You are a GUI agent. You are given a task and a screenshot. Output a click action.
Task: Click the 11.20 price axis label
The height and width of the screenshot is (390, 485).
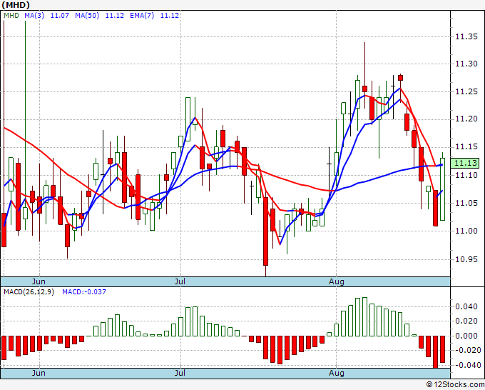pyautogui.click(x=466, y=119)
